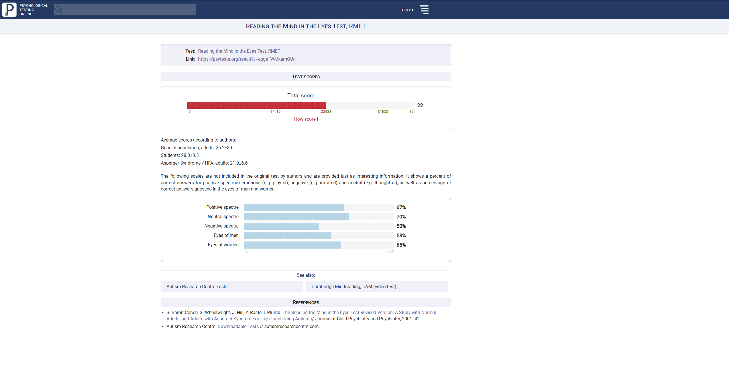Click the Psychological Testing Online site title

(34, 10)
